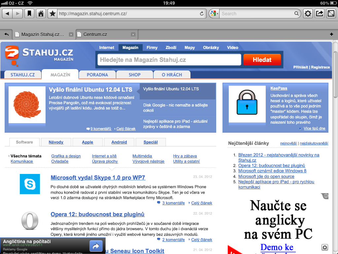338x254 pixels.
Task: Switch to the Návody category tab
Action: pos(56,142)
